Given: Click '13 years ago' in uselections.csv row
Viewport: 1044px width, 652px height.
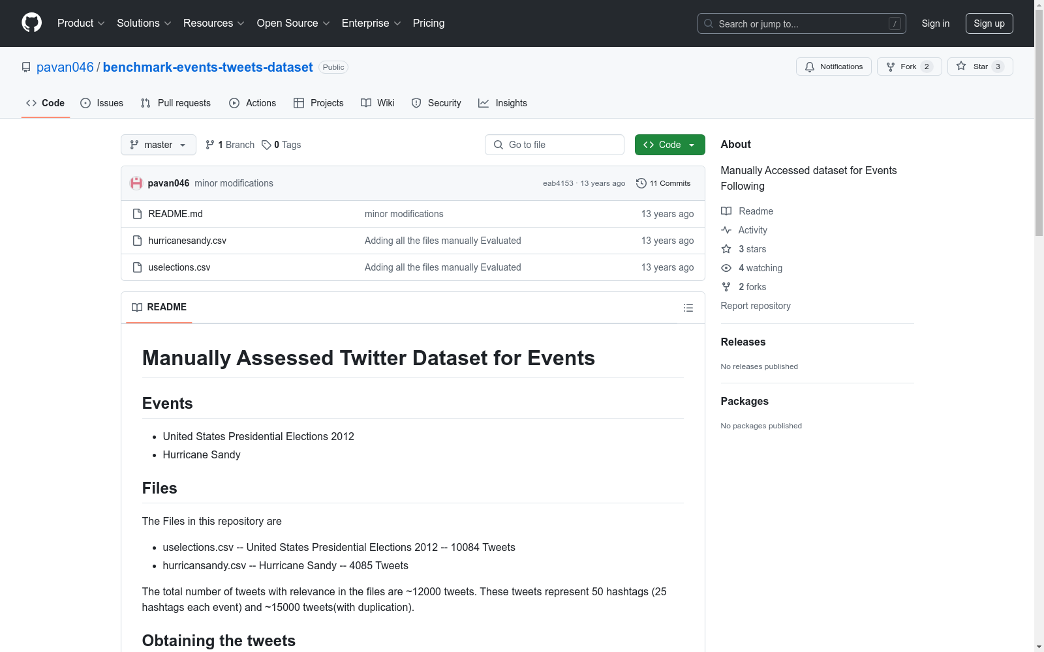Looking at the screenshot, I should pyautogui.click(x=668, y=267).
